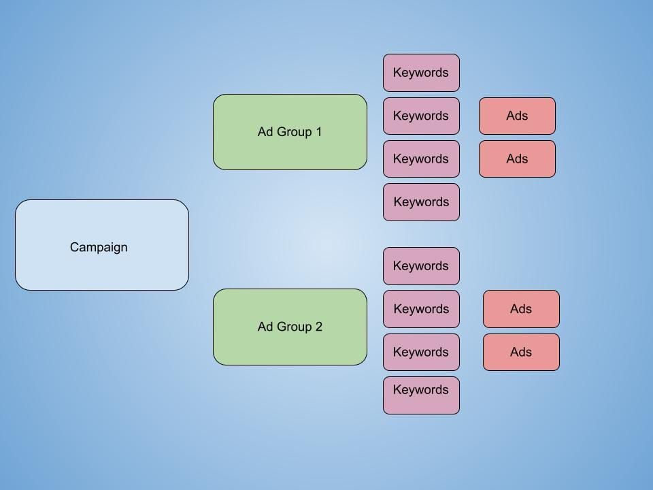Viewport: 653px width, 490px height.
Task: Select the upper Ads box beside Ad Group 2
Action: click(x=521, y=309)
